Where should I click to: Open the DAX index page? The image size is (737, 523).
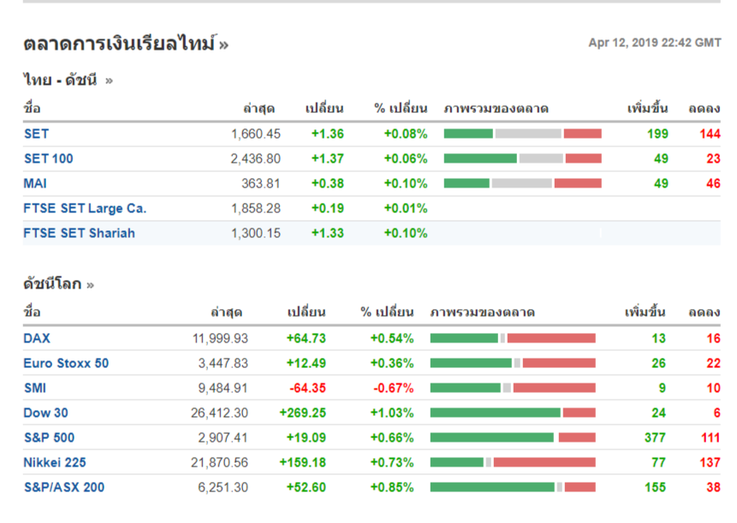[x=37, y=338]
